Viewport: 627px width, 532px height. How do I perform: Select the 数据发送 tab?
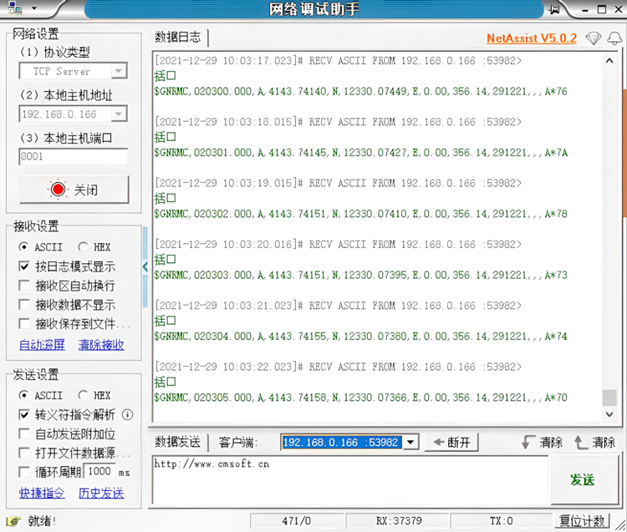(x=178, y=442)
